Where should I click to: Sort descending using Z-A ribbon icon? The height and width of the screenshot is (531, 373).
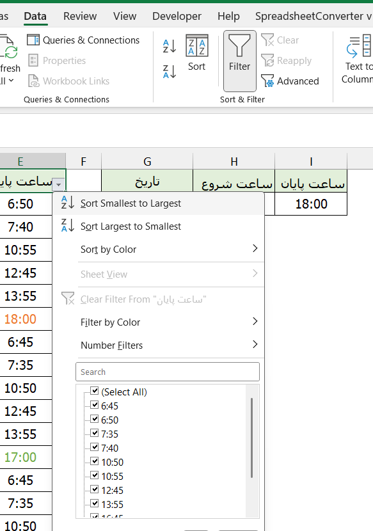170,72
